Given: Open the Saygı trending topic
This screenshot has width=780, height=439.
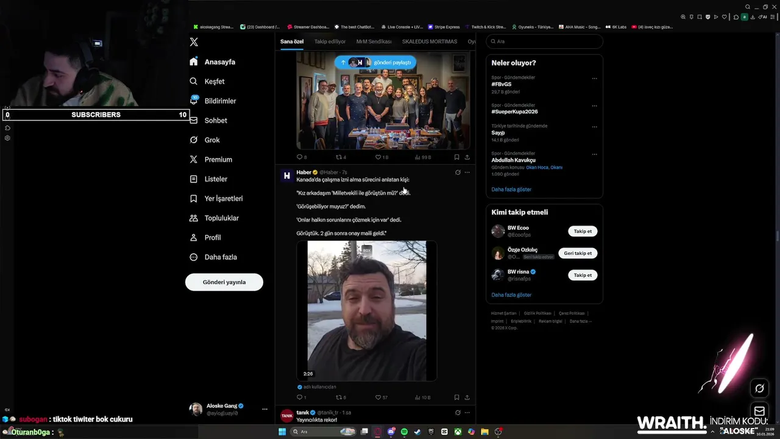Looking at the screenshot, I should (498, 132).
